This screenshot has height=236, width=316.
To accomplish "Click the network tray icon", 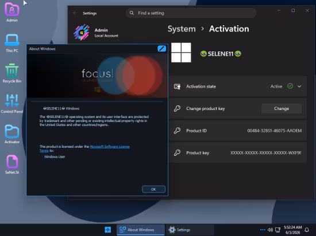I will 278,230.
